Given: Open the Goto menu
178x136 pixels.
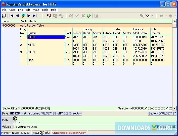Looking at the screenshot, I should click(x=12, y=10).
